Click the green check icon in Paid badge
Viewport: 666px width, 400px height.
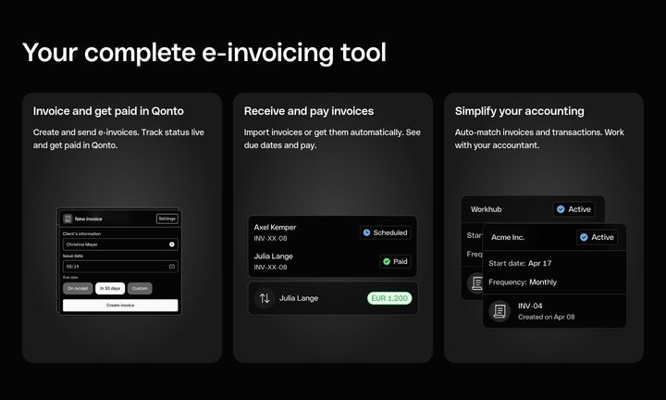point(387,261)
